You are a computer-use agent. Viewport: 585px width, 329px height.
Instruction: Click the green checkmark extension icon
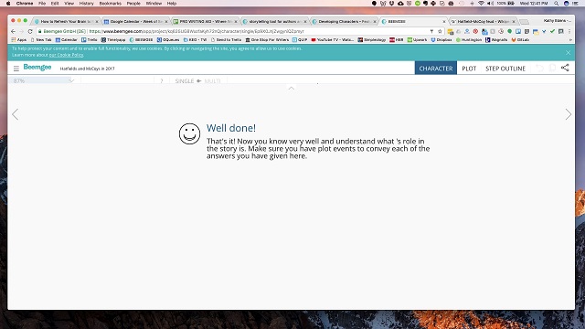(x=552, y=31)
